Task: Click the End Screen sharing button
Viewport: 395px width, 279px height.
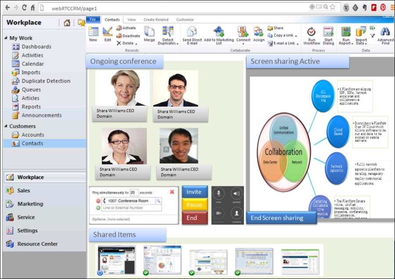Action: pos(281,218)
